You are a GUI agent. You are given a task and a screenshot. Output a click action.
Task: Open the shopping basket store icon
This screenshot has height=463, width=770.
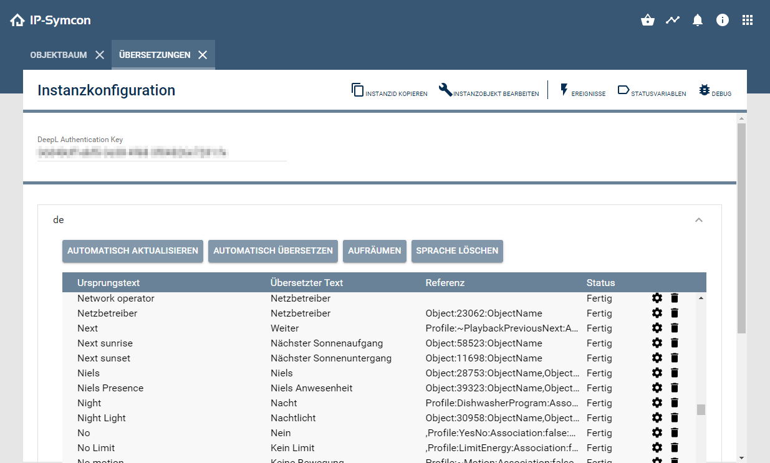(648, 20)
